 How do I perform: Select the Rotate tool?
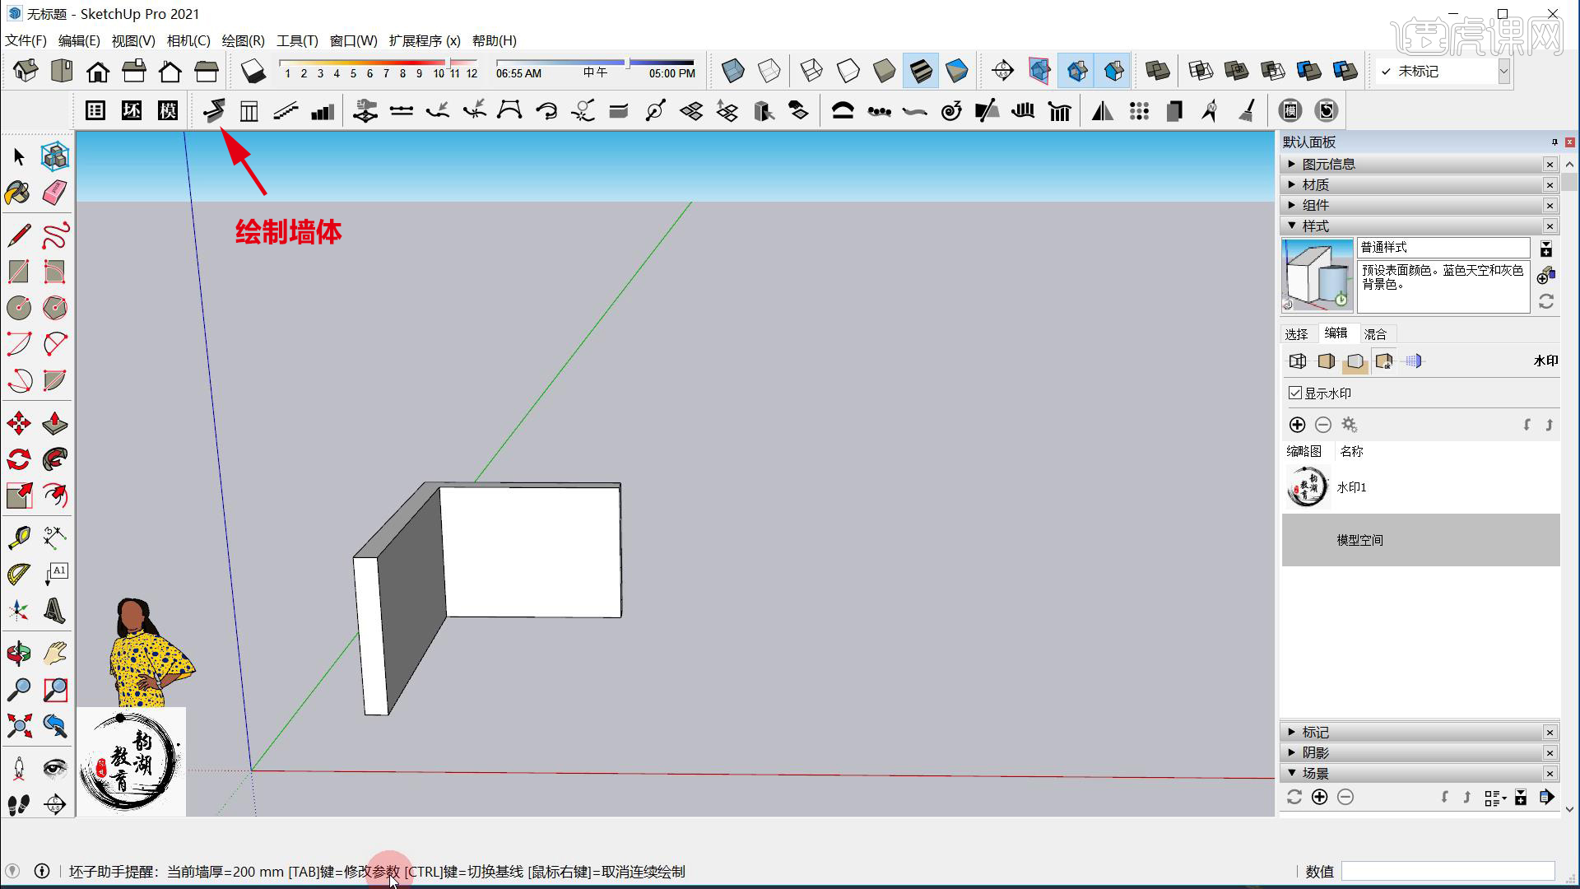click(x=19, y=459)
